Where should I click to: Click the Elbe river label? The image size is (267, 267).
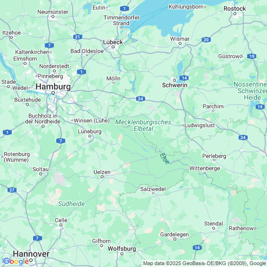164,159
